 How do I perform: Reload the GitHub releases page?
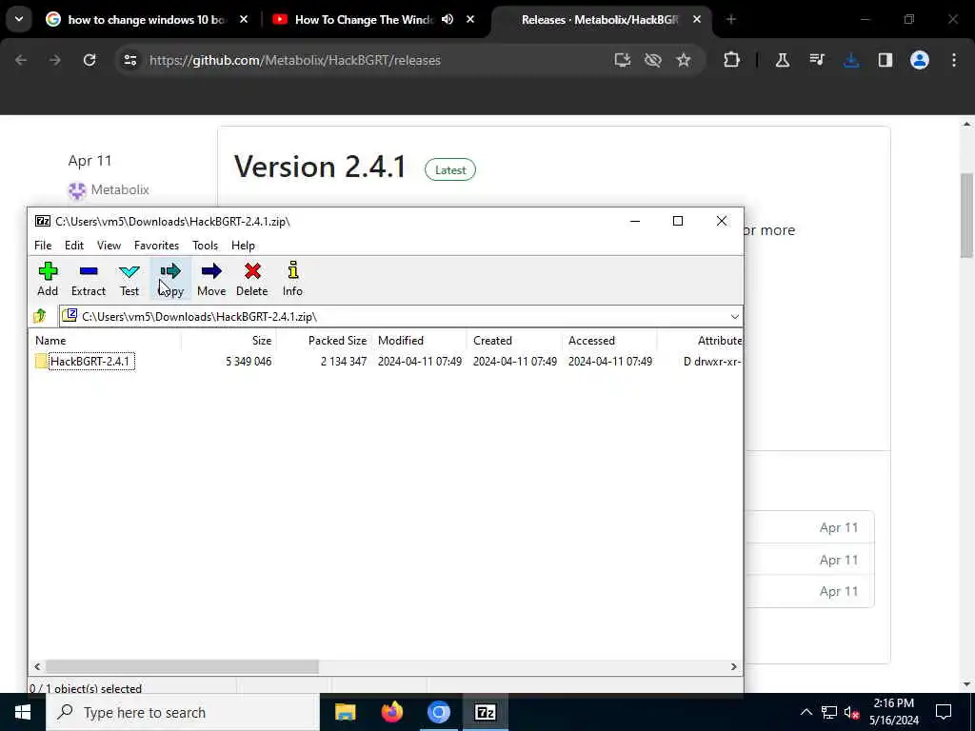pyautogui.click(x=90, y=60)
